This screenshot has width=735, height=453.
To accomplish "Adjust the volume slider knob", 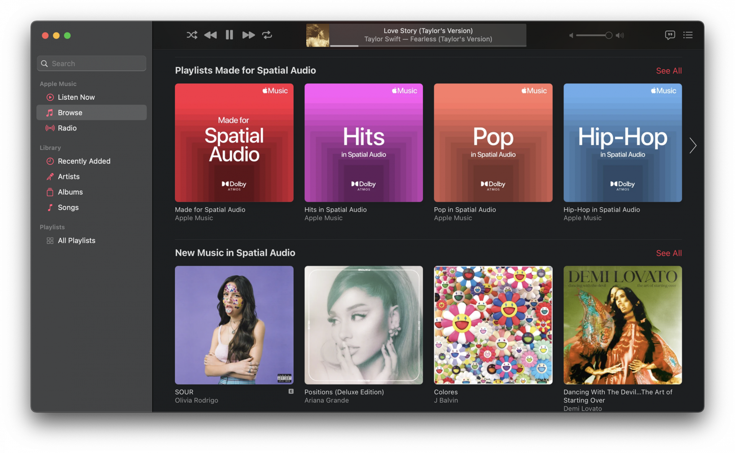I will pos(608,36).
